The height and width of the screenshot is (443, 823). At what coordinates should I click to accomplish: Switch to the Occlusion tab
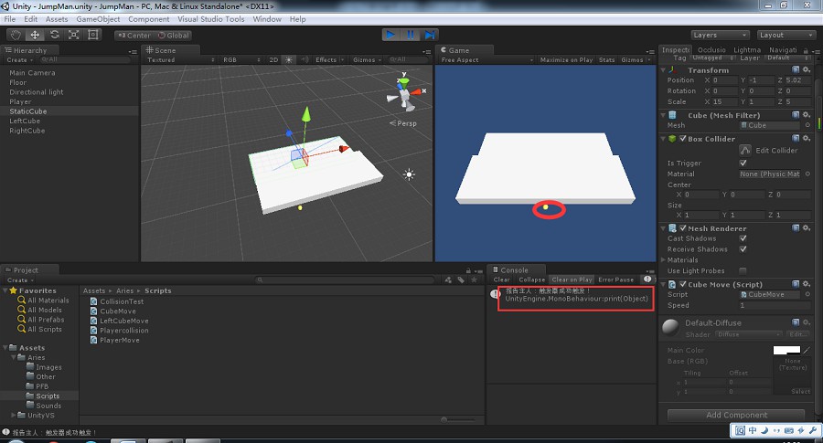[x=711, y=50]
